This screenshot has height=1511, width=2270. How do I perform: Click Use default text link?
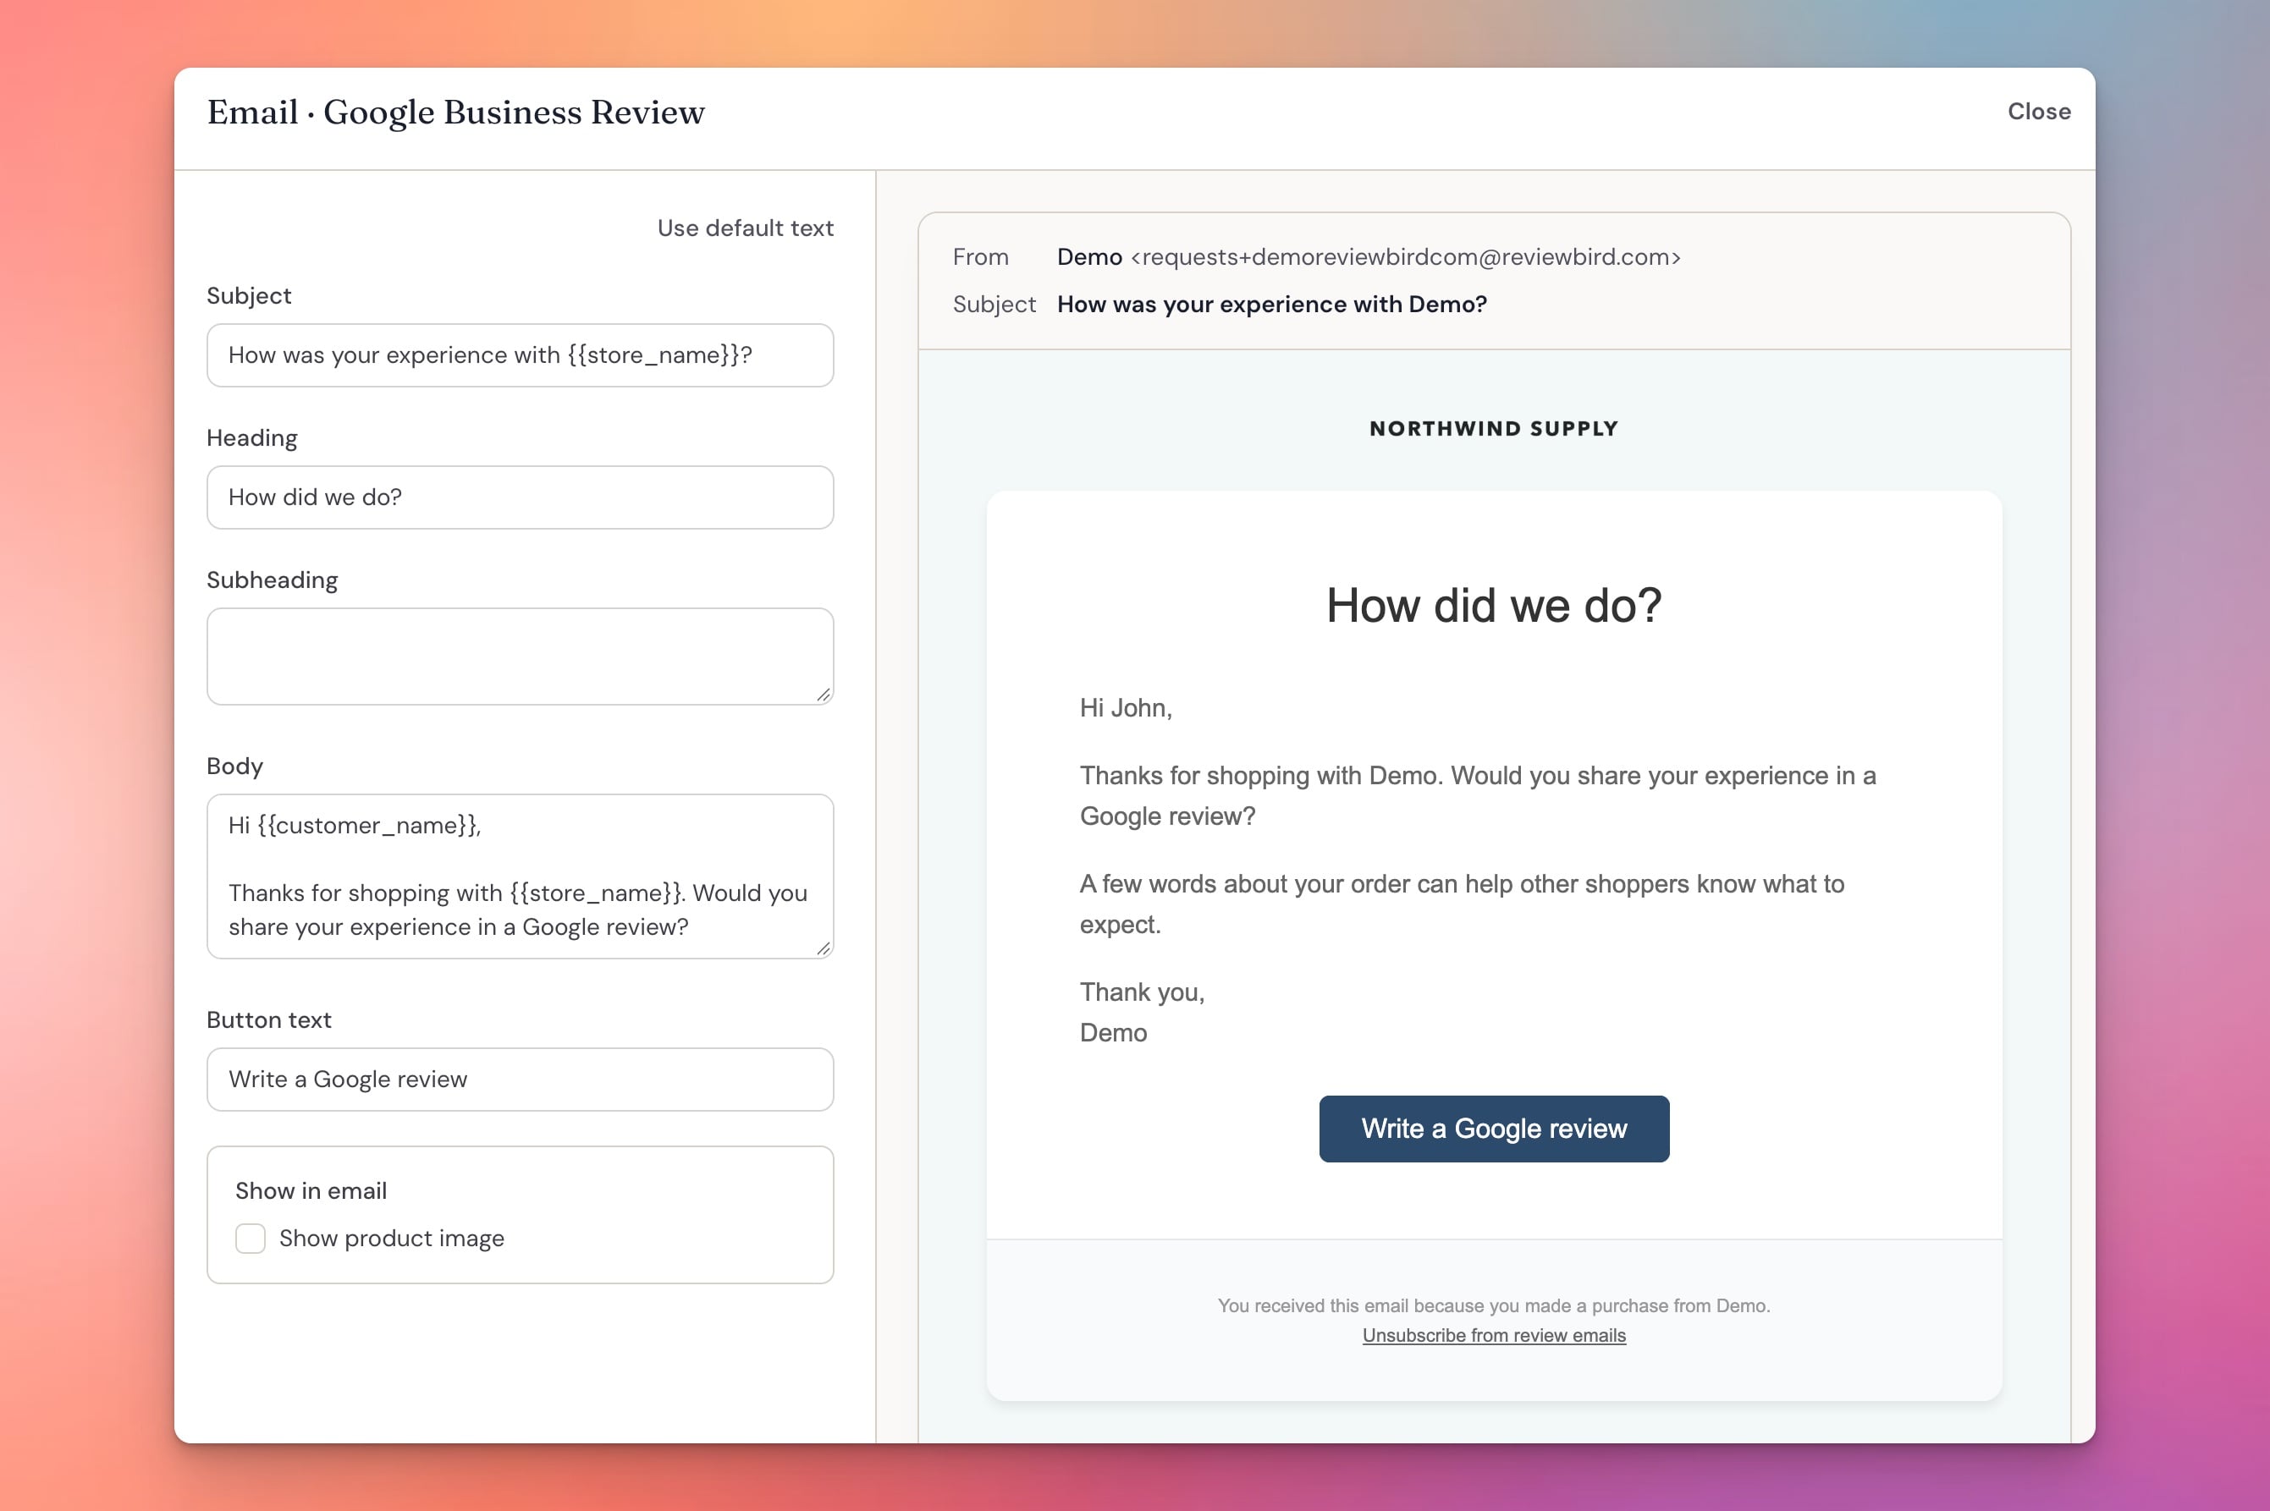point(745,228)
